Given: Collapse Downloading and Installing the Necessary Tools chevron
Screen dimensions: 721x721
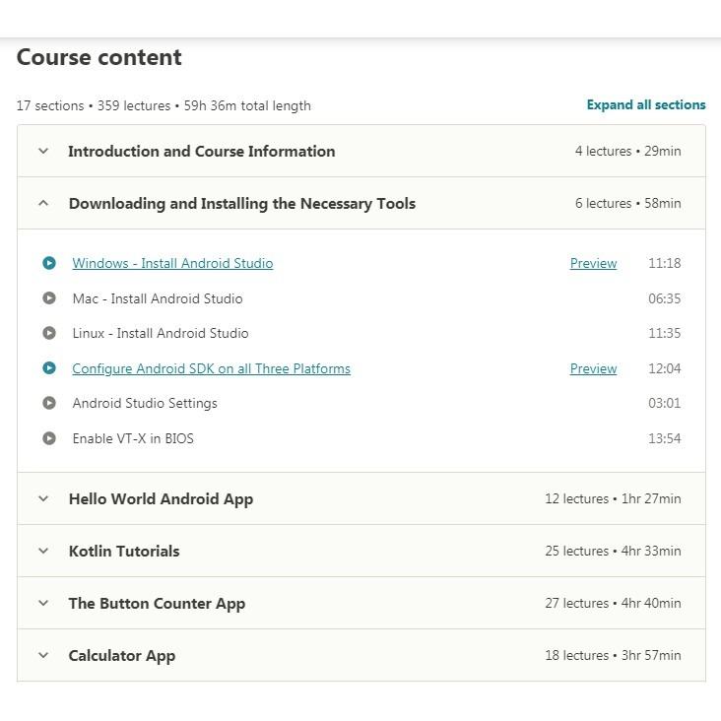Looking at the screenshot, I should 43,204.
